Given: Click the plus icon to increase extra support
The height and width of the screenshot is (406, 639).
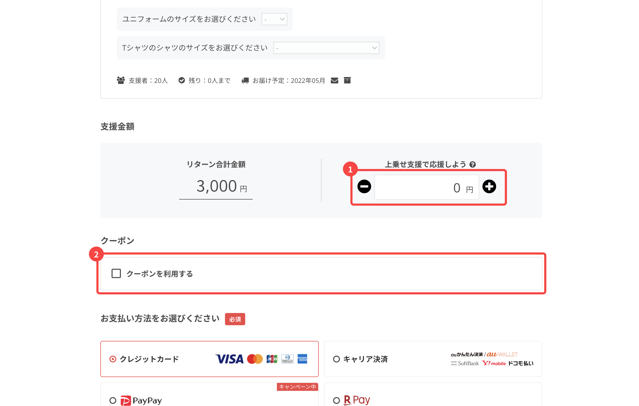Looking at the screenshot, I should (489, 187).
